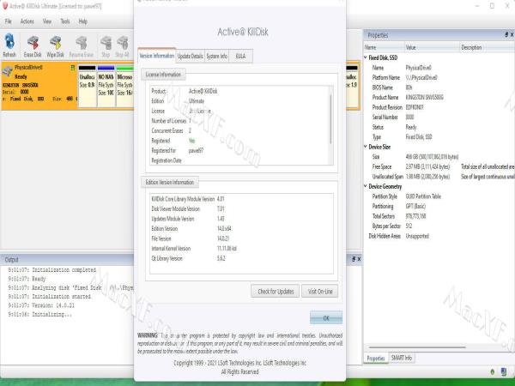Click the blue computer icon in status bar

tap(504, 371)
